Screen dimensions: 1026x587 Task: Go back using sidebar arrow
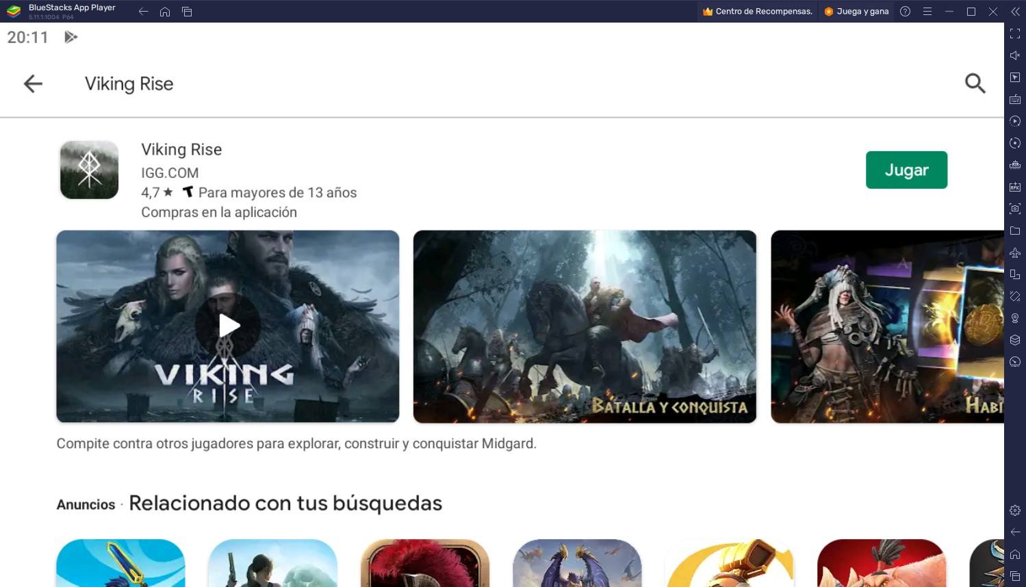tap(1015, 532)
